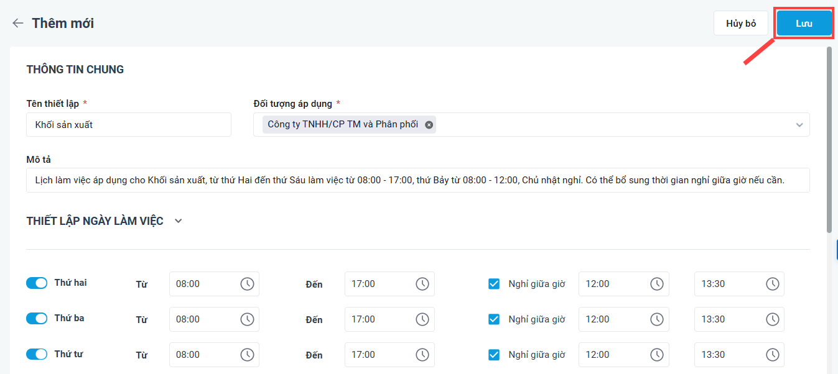Click the Tên thiết lập input field
The width and height of the screenshot is (838, 374).
(x=129, y=125)
